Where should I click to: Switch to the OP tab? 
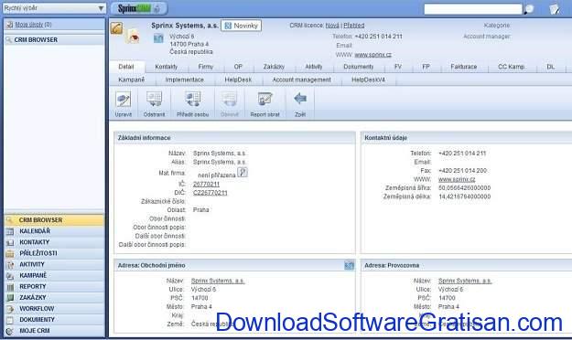238,67
